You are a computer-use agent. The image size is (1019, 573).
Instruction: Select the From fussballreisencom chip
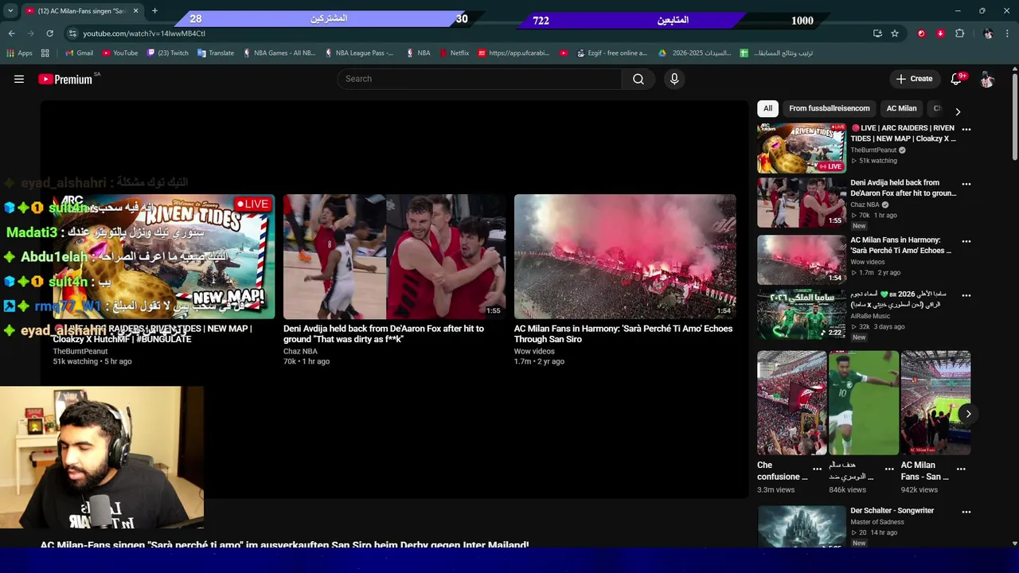coord(830,108)
